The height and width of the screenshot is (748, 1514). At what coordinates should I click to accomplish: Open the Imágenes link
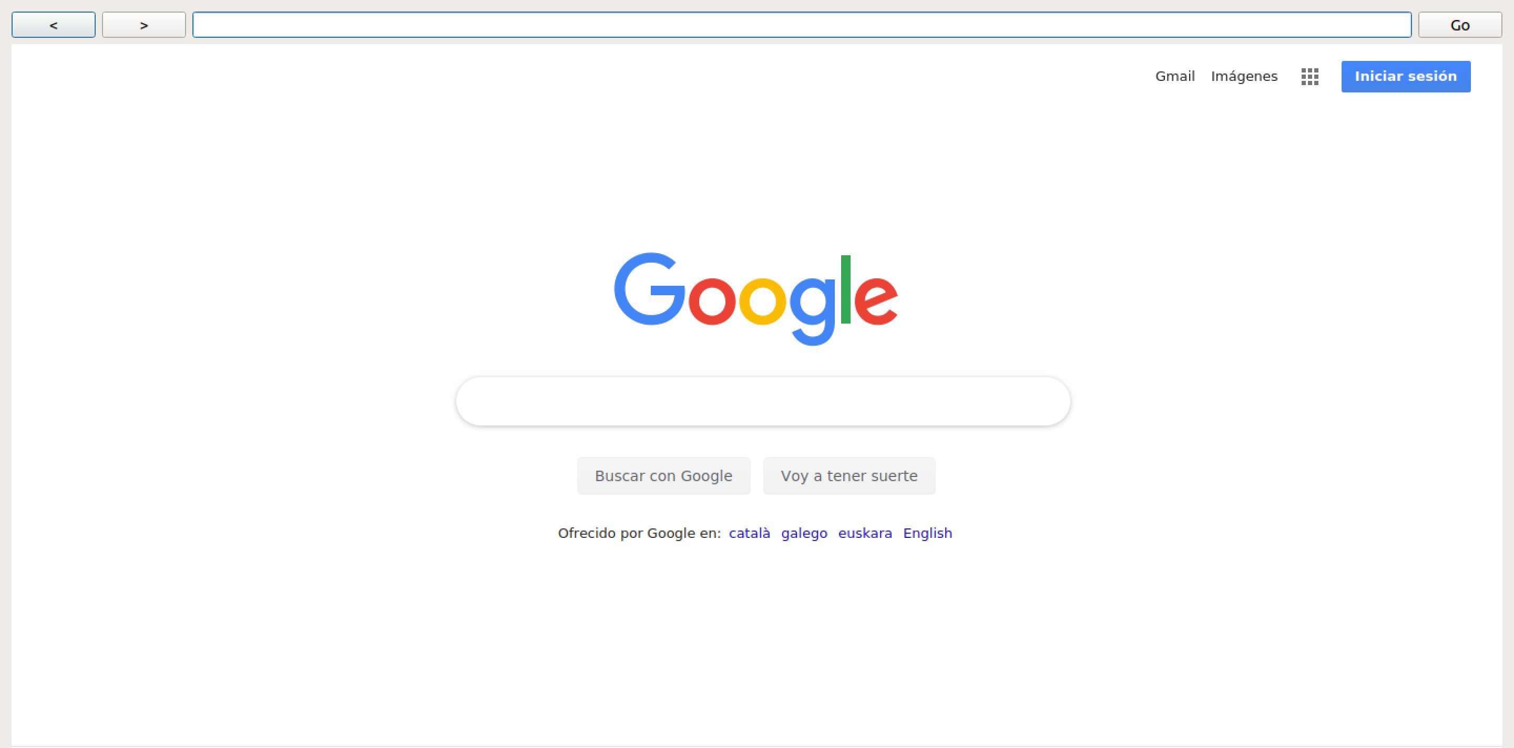pos(1244,76)
